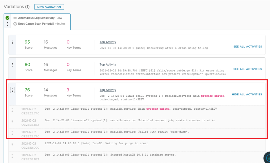This screenshot has height=163, width=270.
Task: Open the Top Activity link on the score 76 row
Action: pyautogui.click(x=108, y=90)
